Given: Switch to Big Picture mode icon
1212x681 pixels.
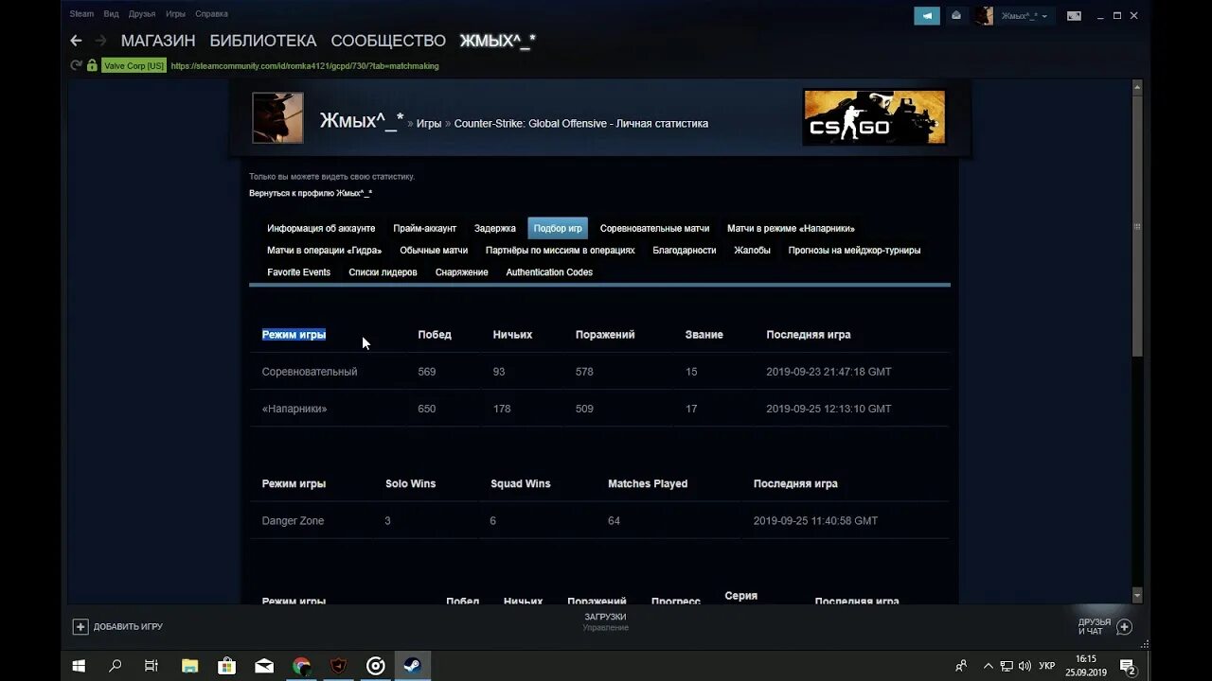Looking at the screenshot, I should point(1074,15).
